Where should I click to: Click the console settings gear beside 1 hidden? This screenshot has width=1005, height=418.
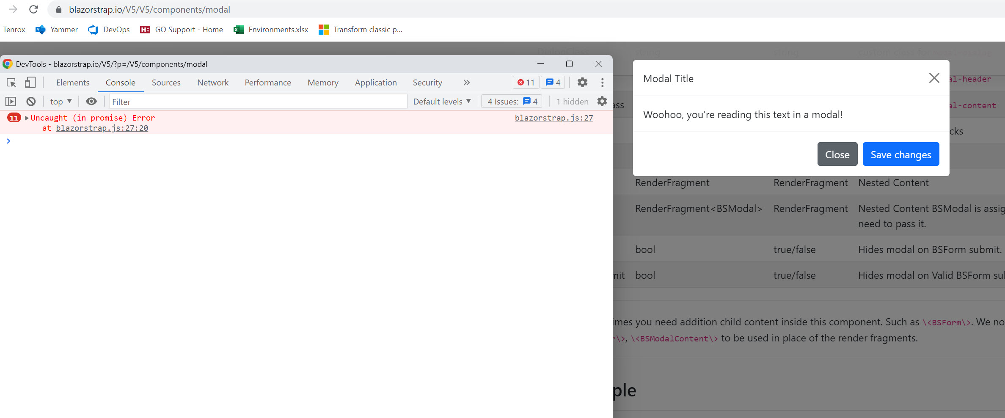coord(602,101)
